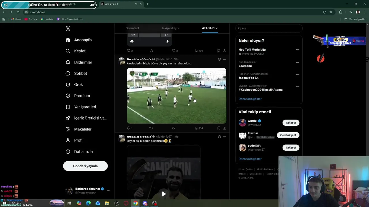Click Daha fazla göster under trends
Viewport: 369px width, 207px height.
pyautogui.click(x=250, y=99)
